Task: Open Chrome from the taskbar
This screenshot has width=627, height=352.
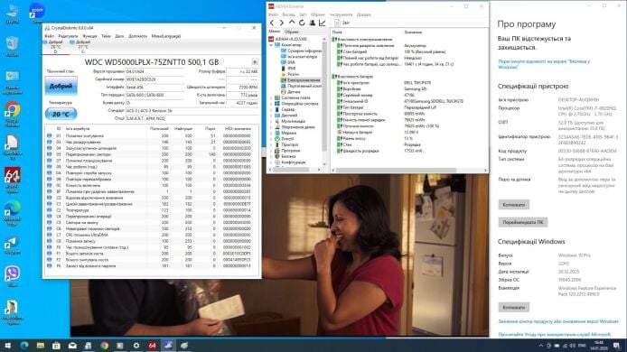Action: [x=105, y=345]
